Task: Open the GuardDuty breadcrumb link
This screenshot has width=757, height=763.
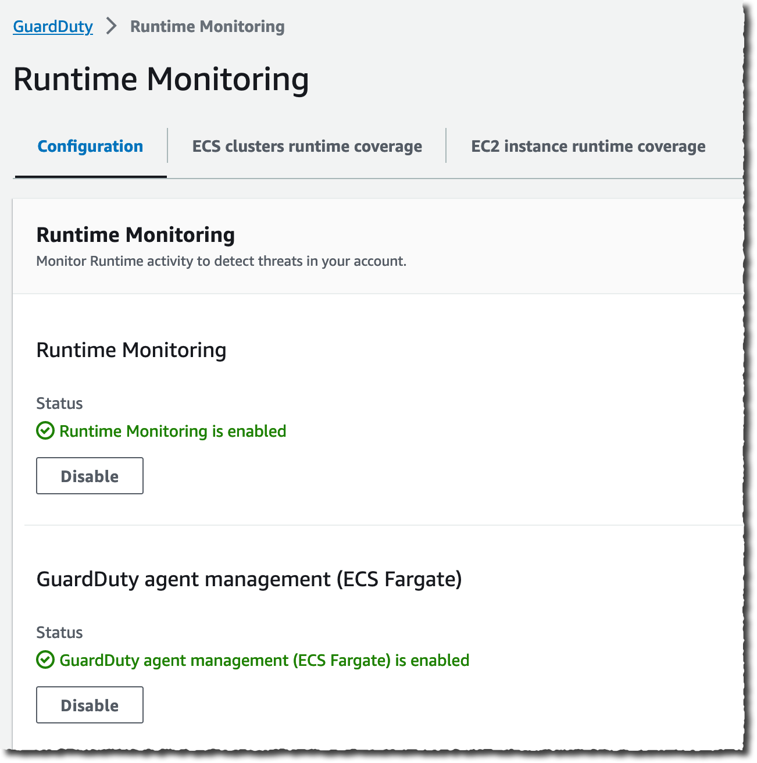Action: point(53,27)
